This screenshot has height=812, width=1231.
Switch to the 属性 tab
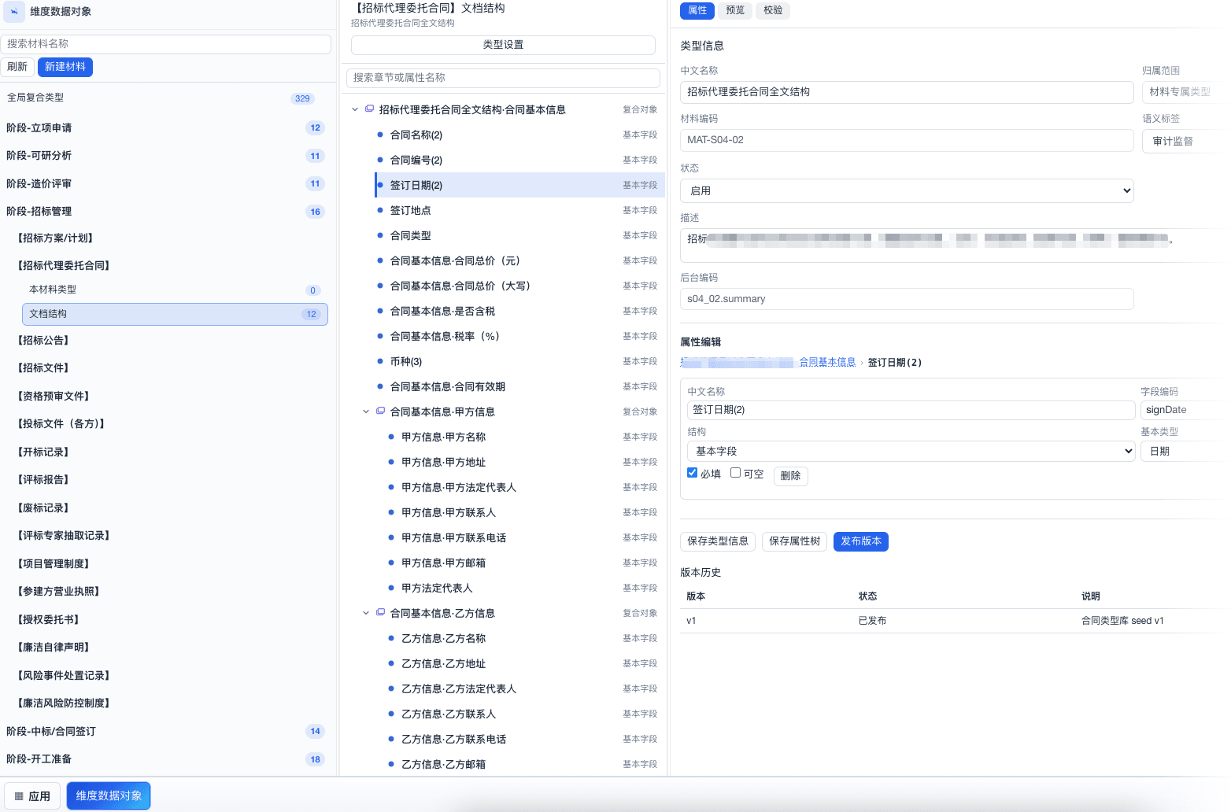[x=697, y=10]
